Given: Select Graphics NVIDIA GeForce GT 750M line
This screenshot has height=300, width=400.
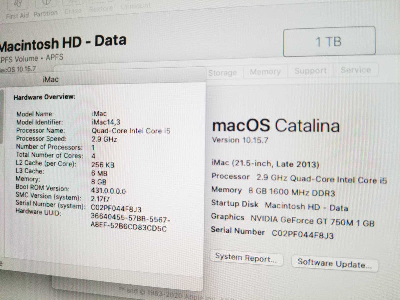Looking at the screenshot, I should (x=293, y=220).
